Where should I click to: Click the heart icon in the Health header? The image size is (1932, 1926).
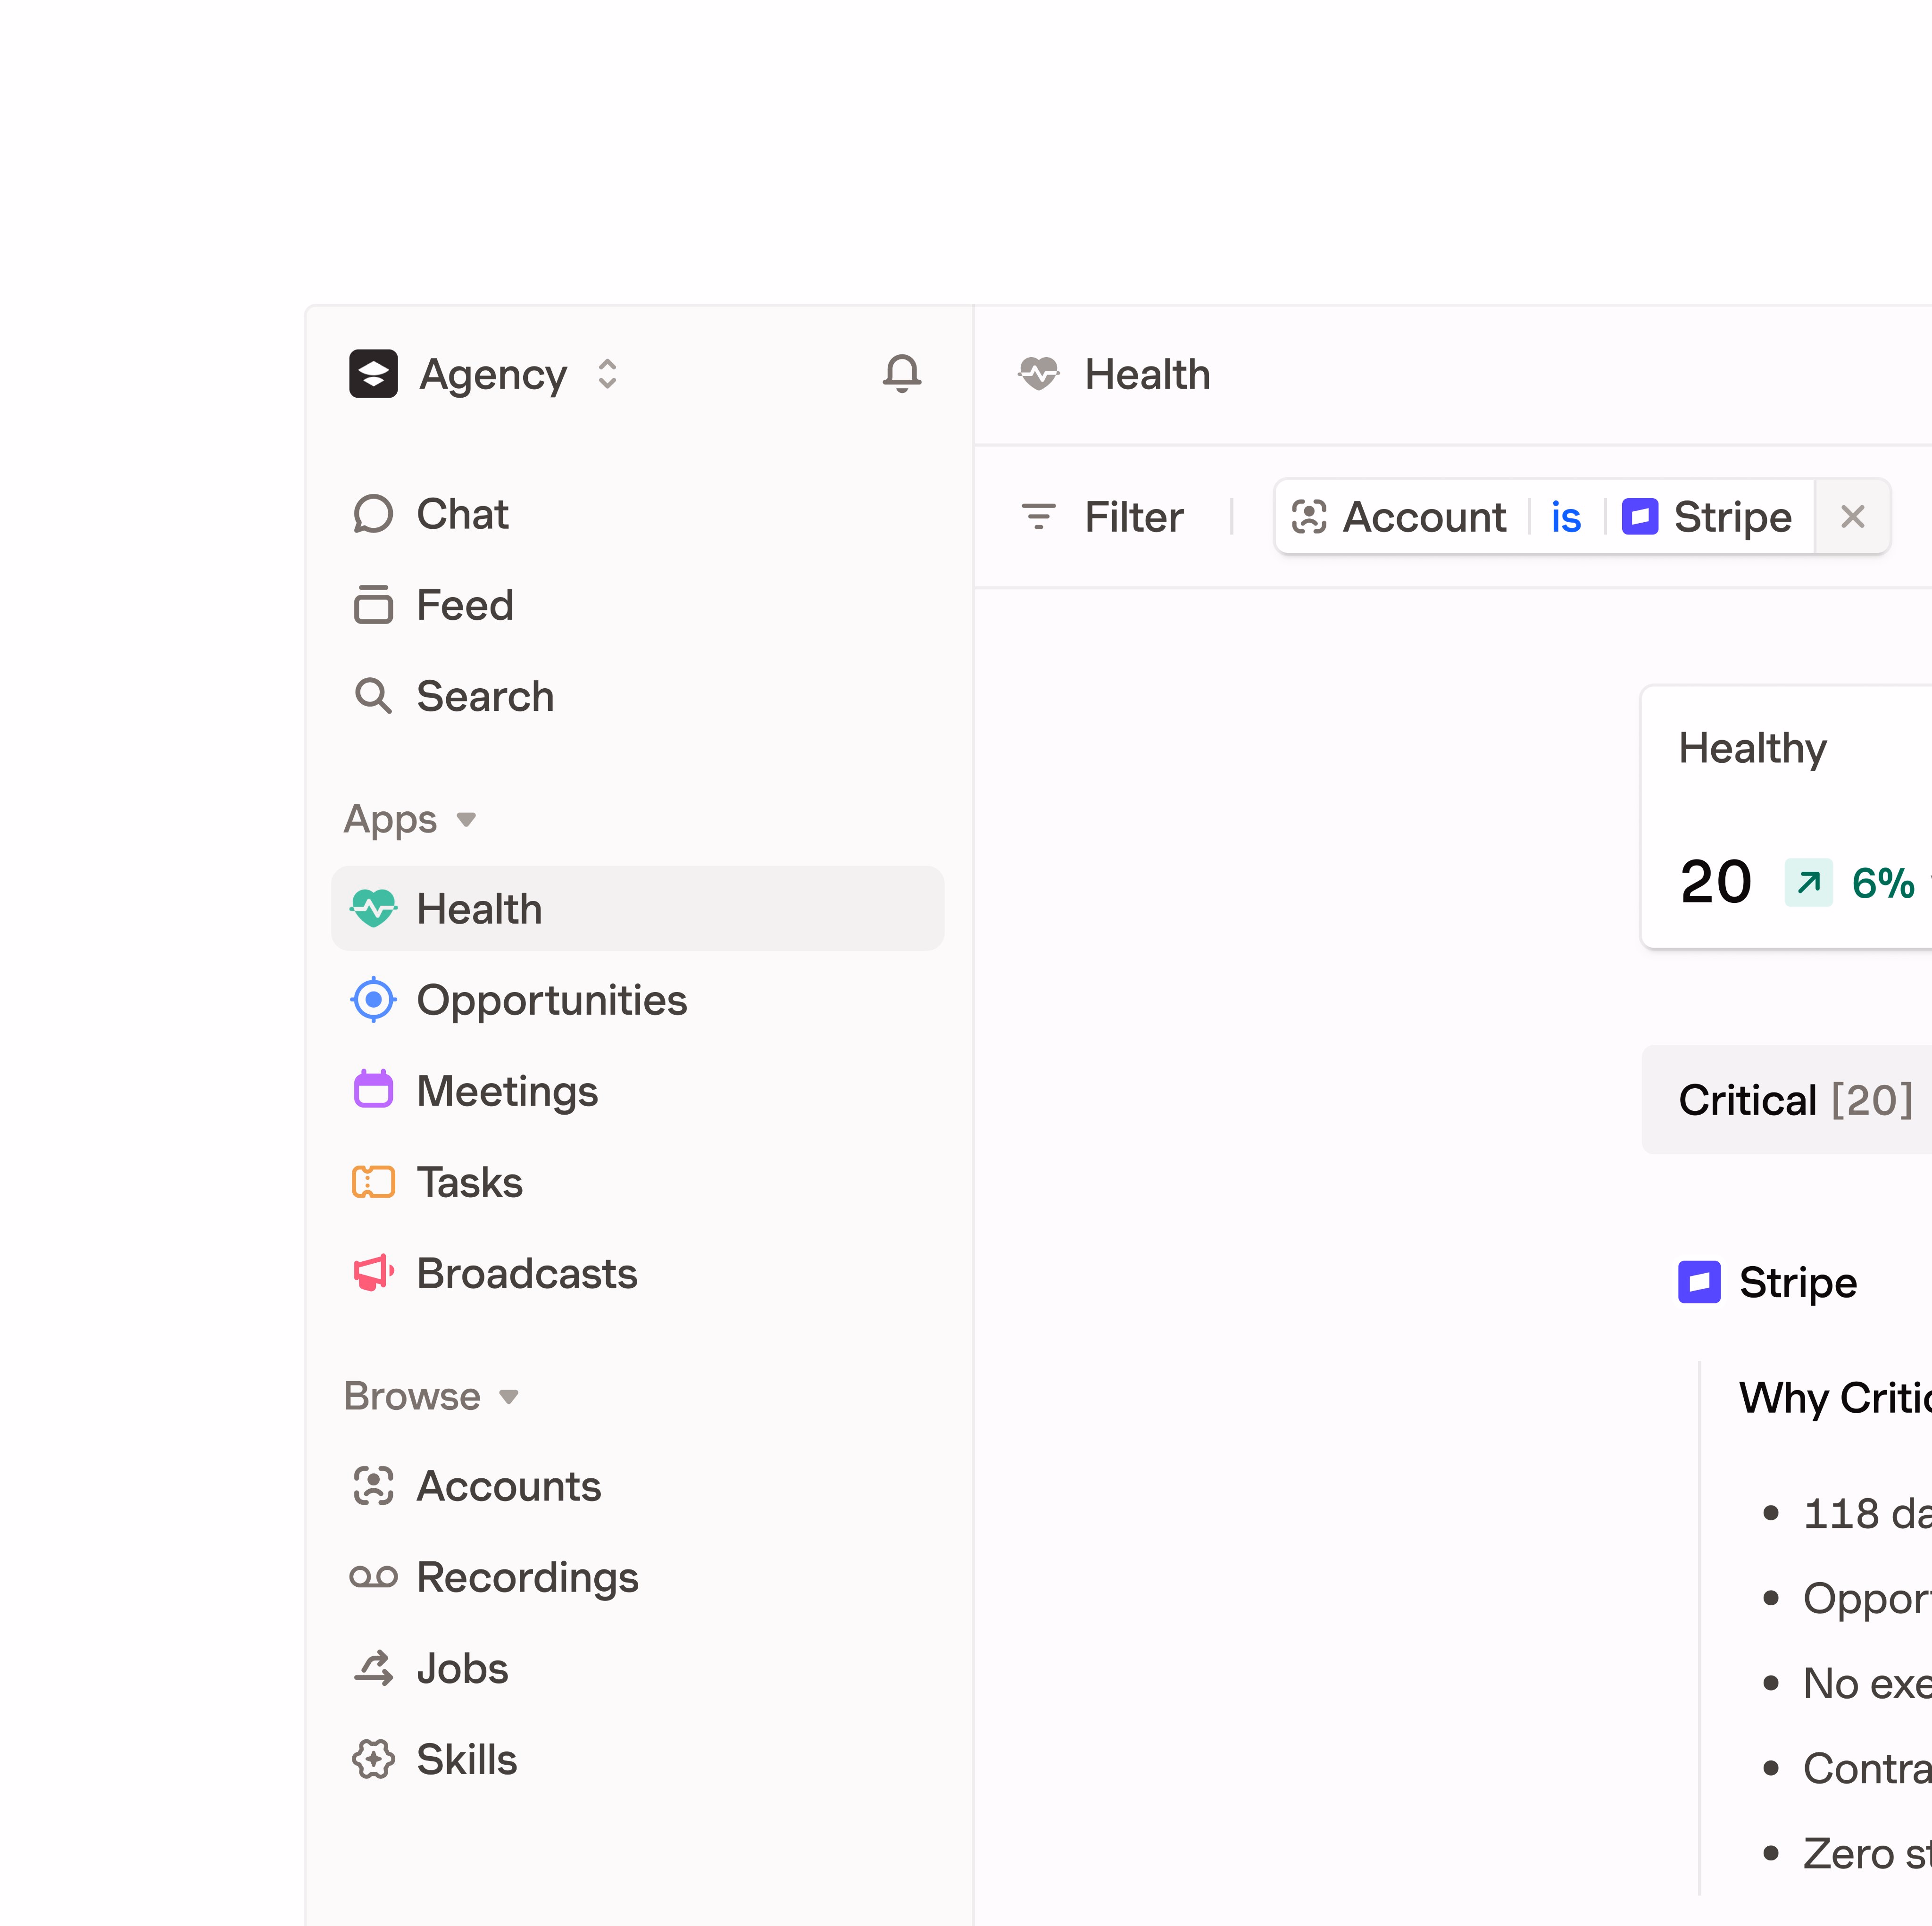[1039, 374]
